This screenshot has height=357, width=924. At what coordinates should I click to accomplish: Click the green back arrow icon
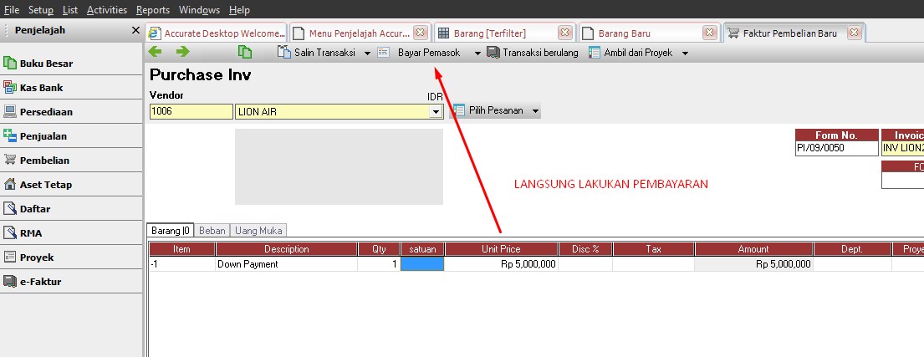coord(156,52)
